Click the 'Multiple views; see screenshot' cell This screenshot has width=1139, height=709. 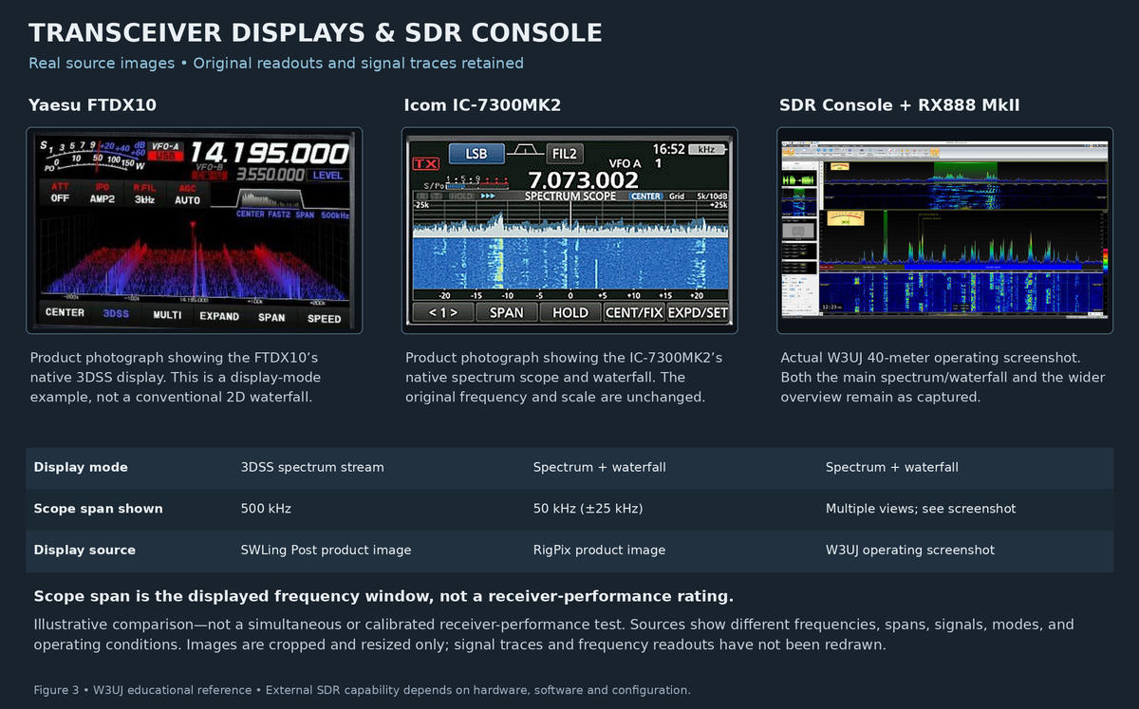click(x=921, y=509)
